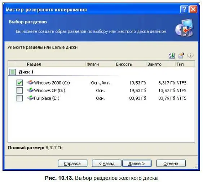This screenshot has width=203, height=182.
Task: Check the Full place (E:) partition checkbox
Action: pyautogui.click(x=19, y=98)
